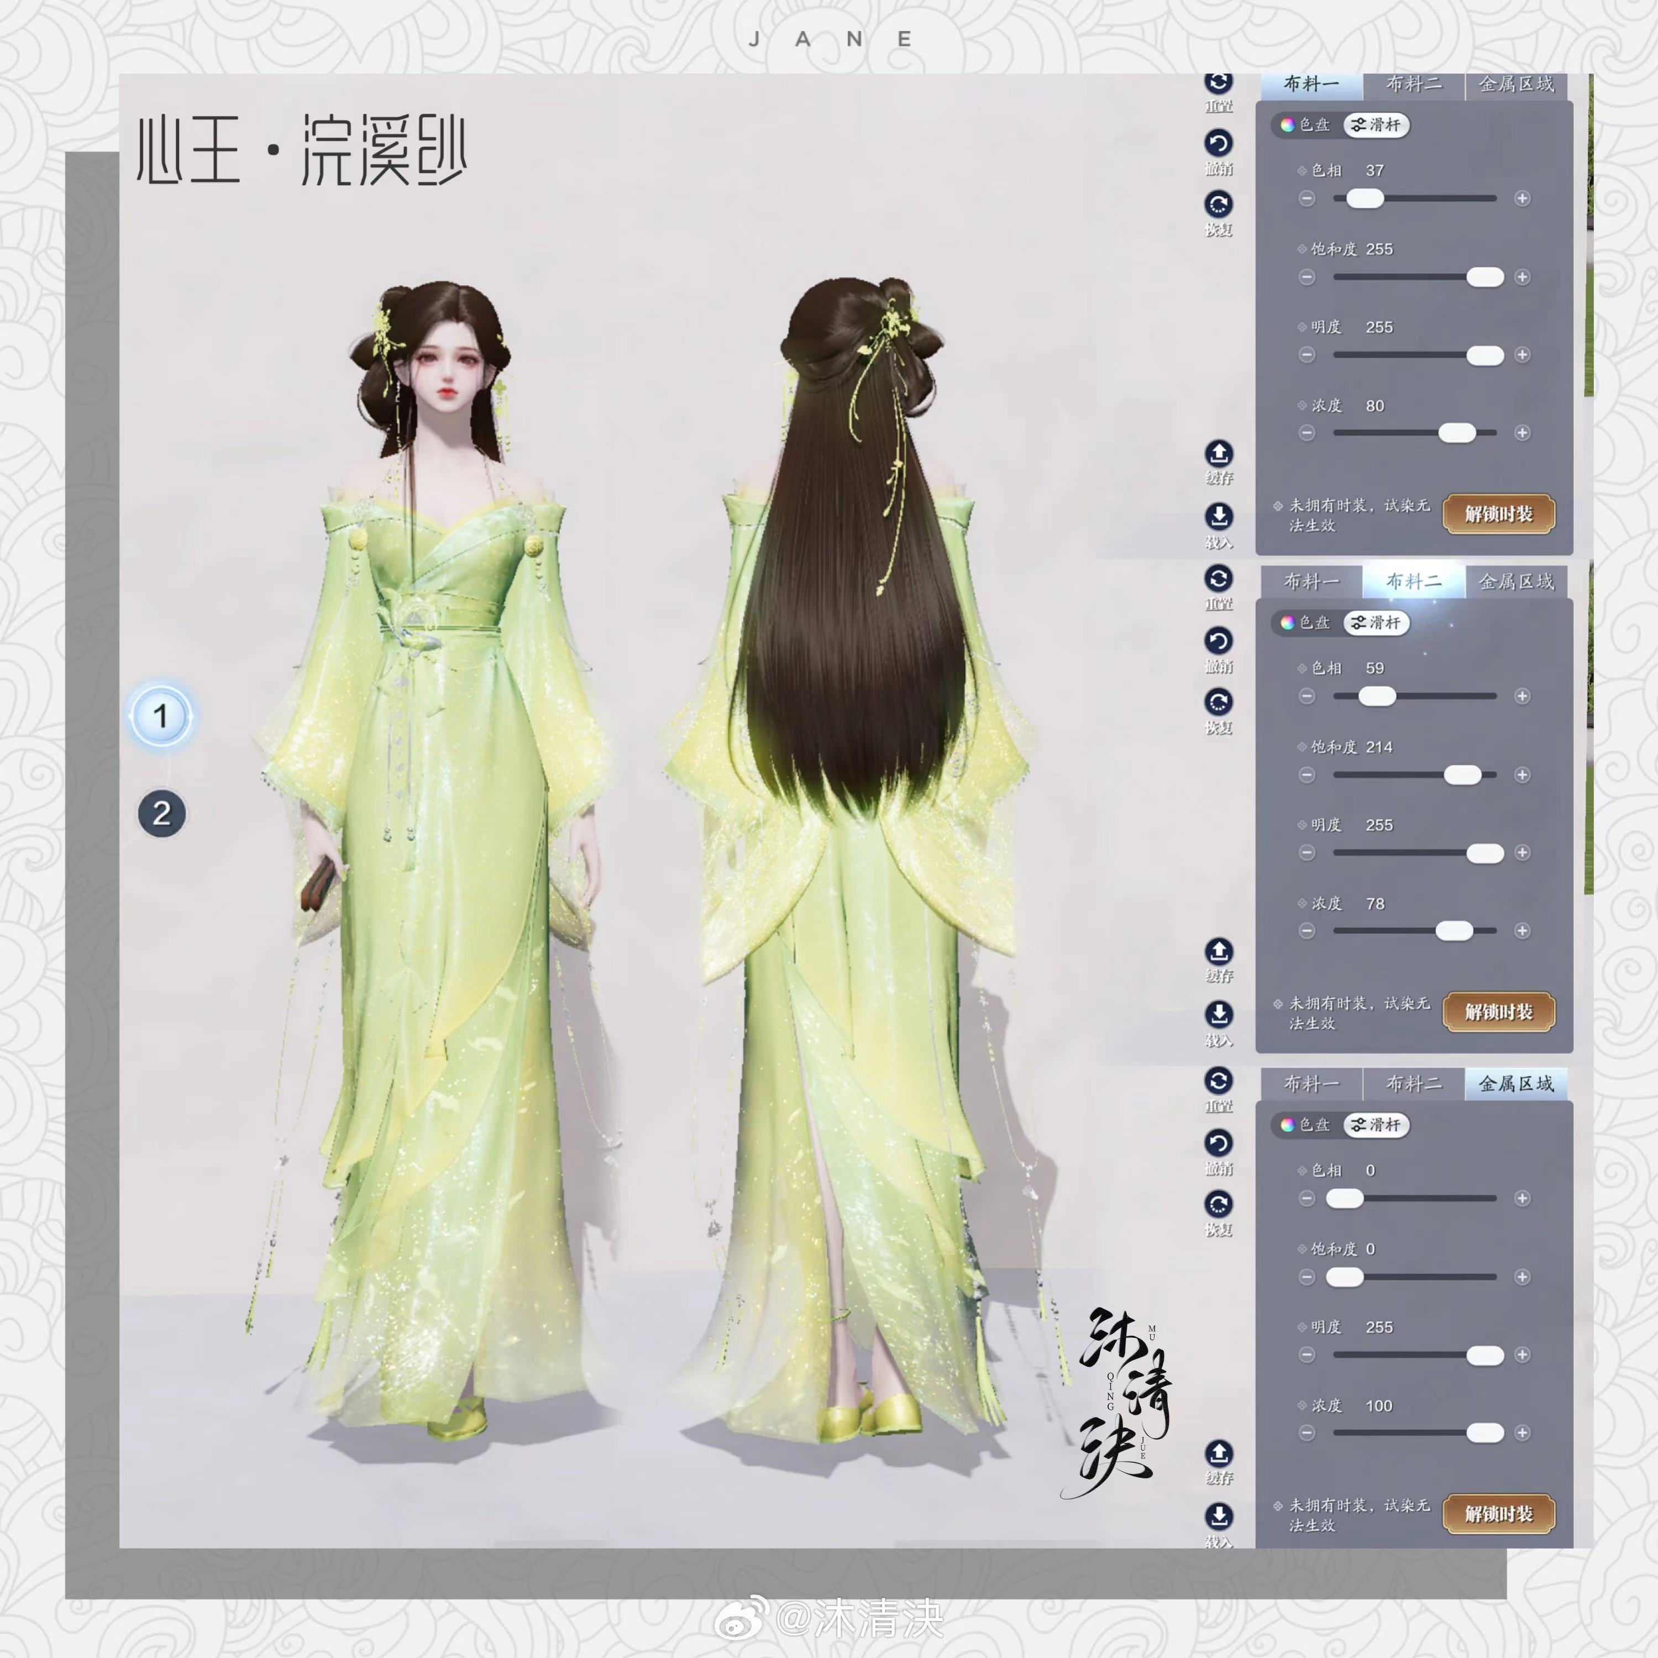Select outfit preview page 1
This screenshot has width=1658, height=1658.
click(x=160, y=716)
